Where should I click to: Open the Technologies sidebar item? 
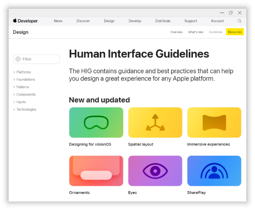[x=26, y=109]
